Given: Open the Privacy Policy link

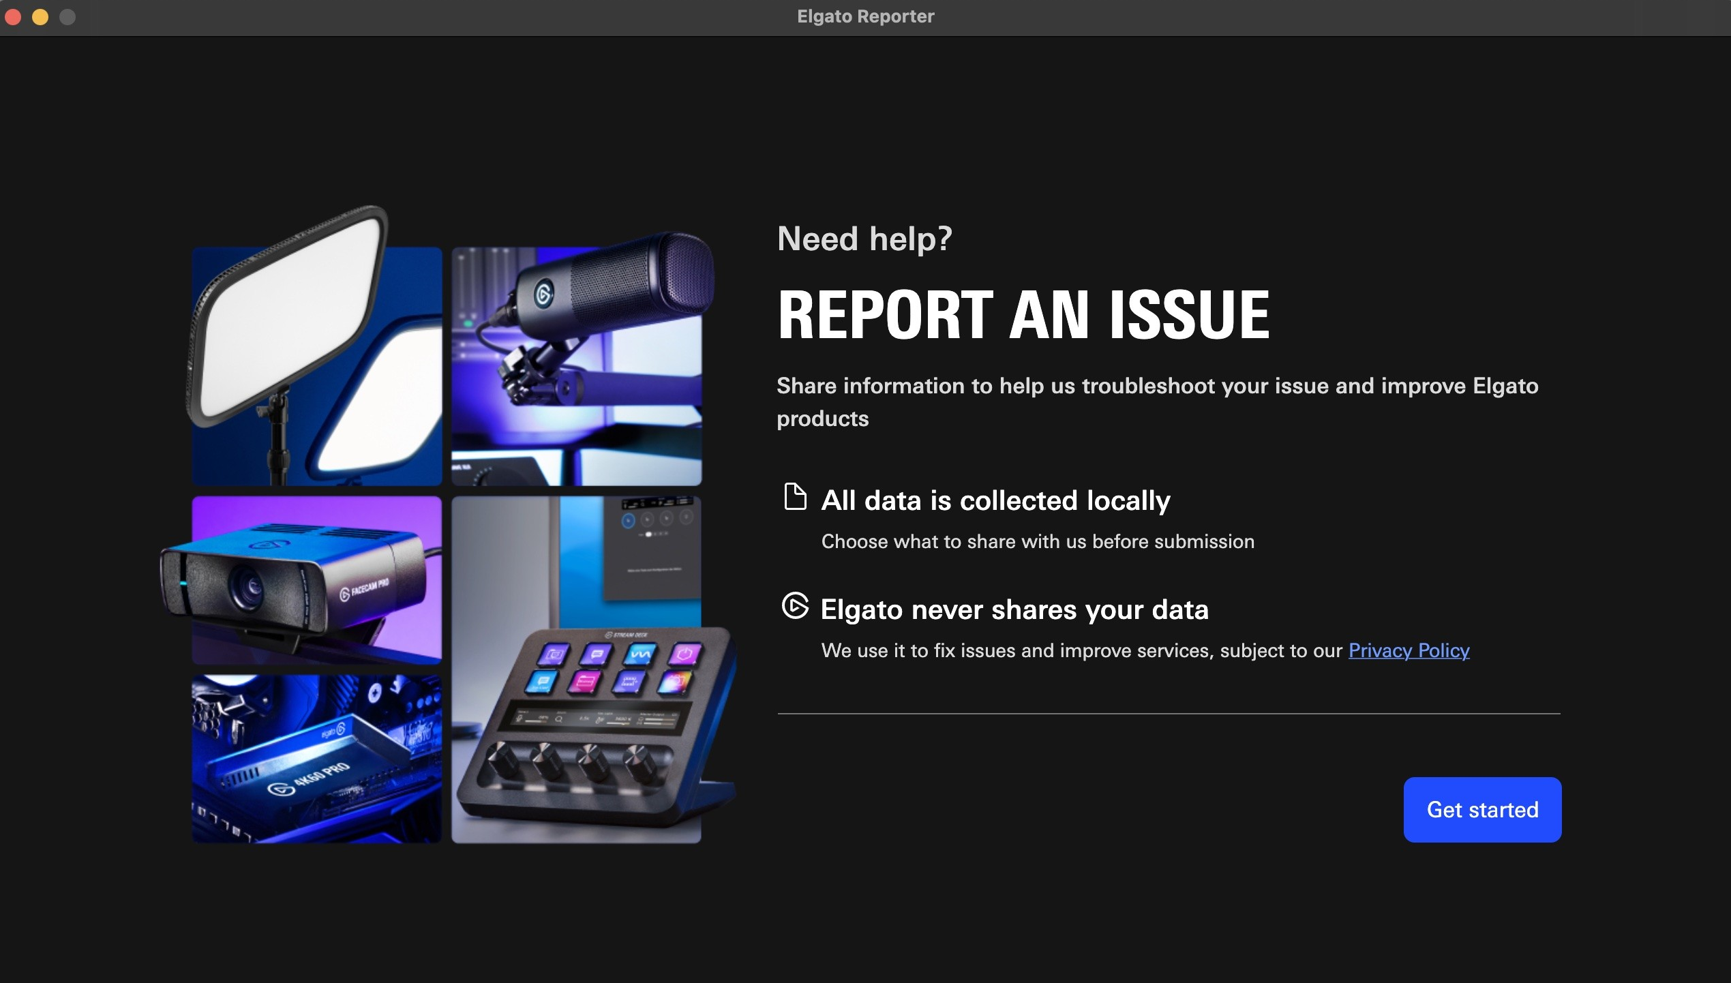Looking at the screenshot, I should 1409,650.
